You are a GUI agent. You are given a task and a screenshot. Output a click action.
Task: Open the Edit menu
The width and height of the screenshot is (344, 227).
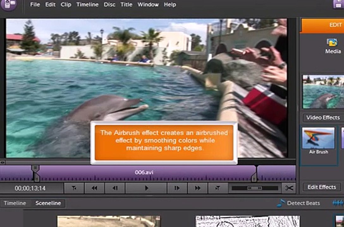tap(50, 4)
